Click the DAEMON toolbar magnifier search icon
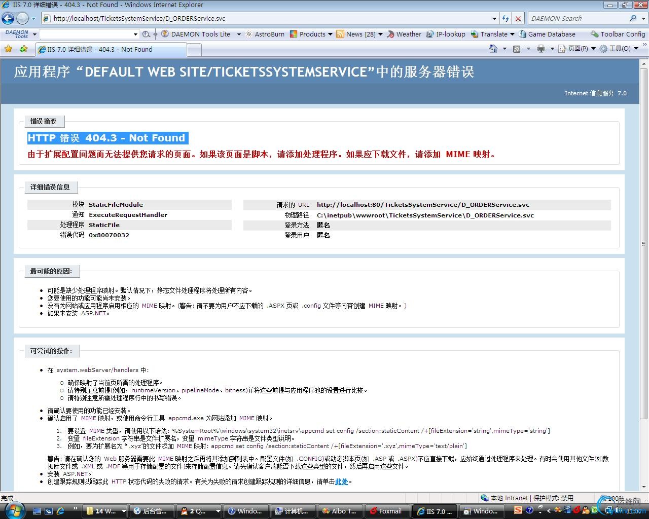Viewport: 649px width, 519px height. point(146,34)
